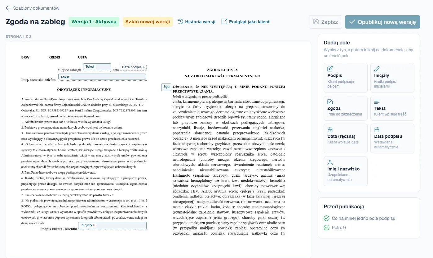
Task: Select the Podpis field type icon
Action: click(x=330, y=69)
